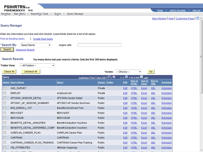Click the Last link in grid header
This screenshot has height=152, width=203.
tap(146, 78)
